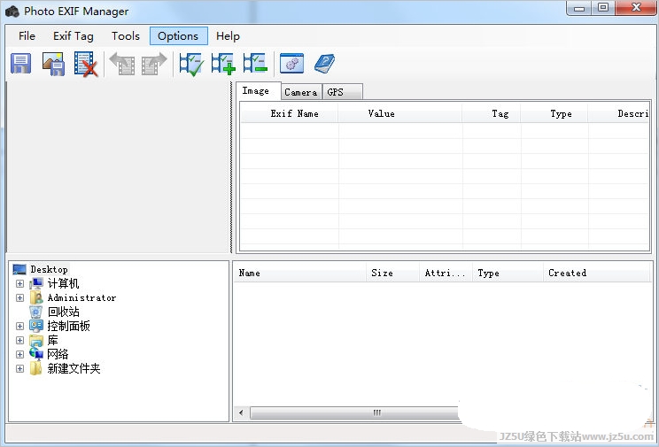Click the Save floppy disk toolbar icon
659x447 pixels.
tap(20, 64)
